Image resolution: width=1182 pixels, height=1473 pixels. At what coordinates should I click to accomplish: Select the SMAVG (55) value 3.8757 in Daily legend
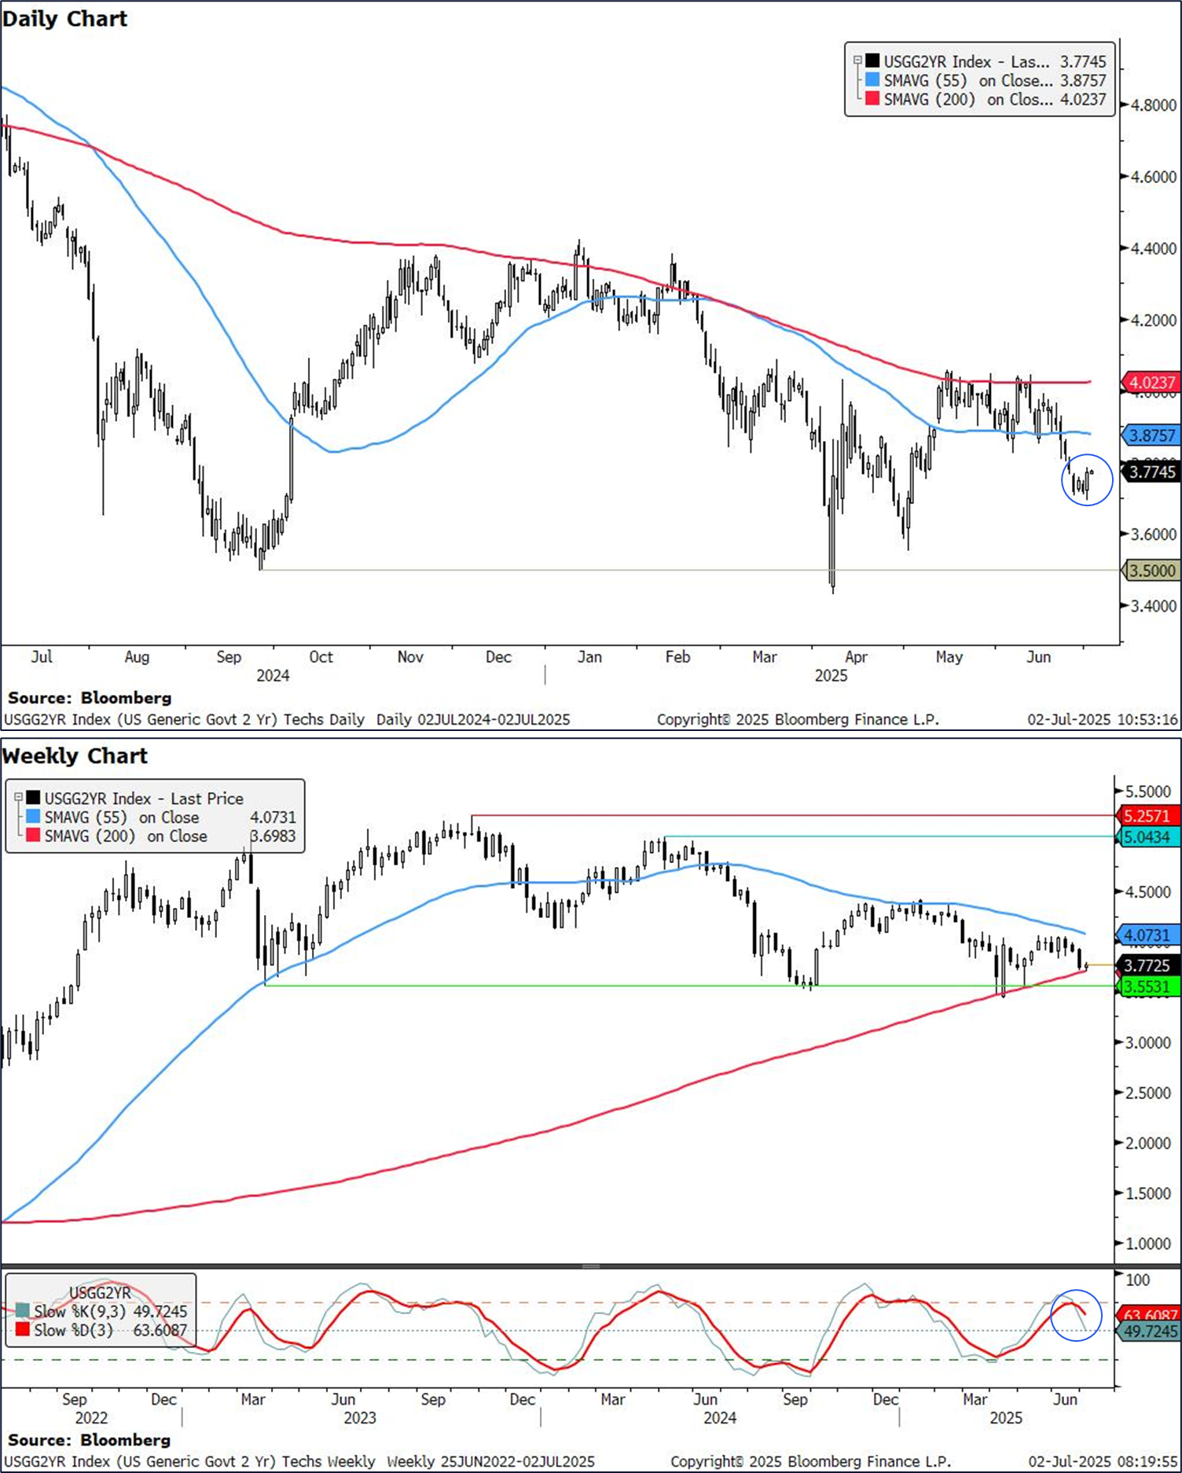pyautogui.click(x=1082, y=80)
